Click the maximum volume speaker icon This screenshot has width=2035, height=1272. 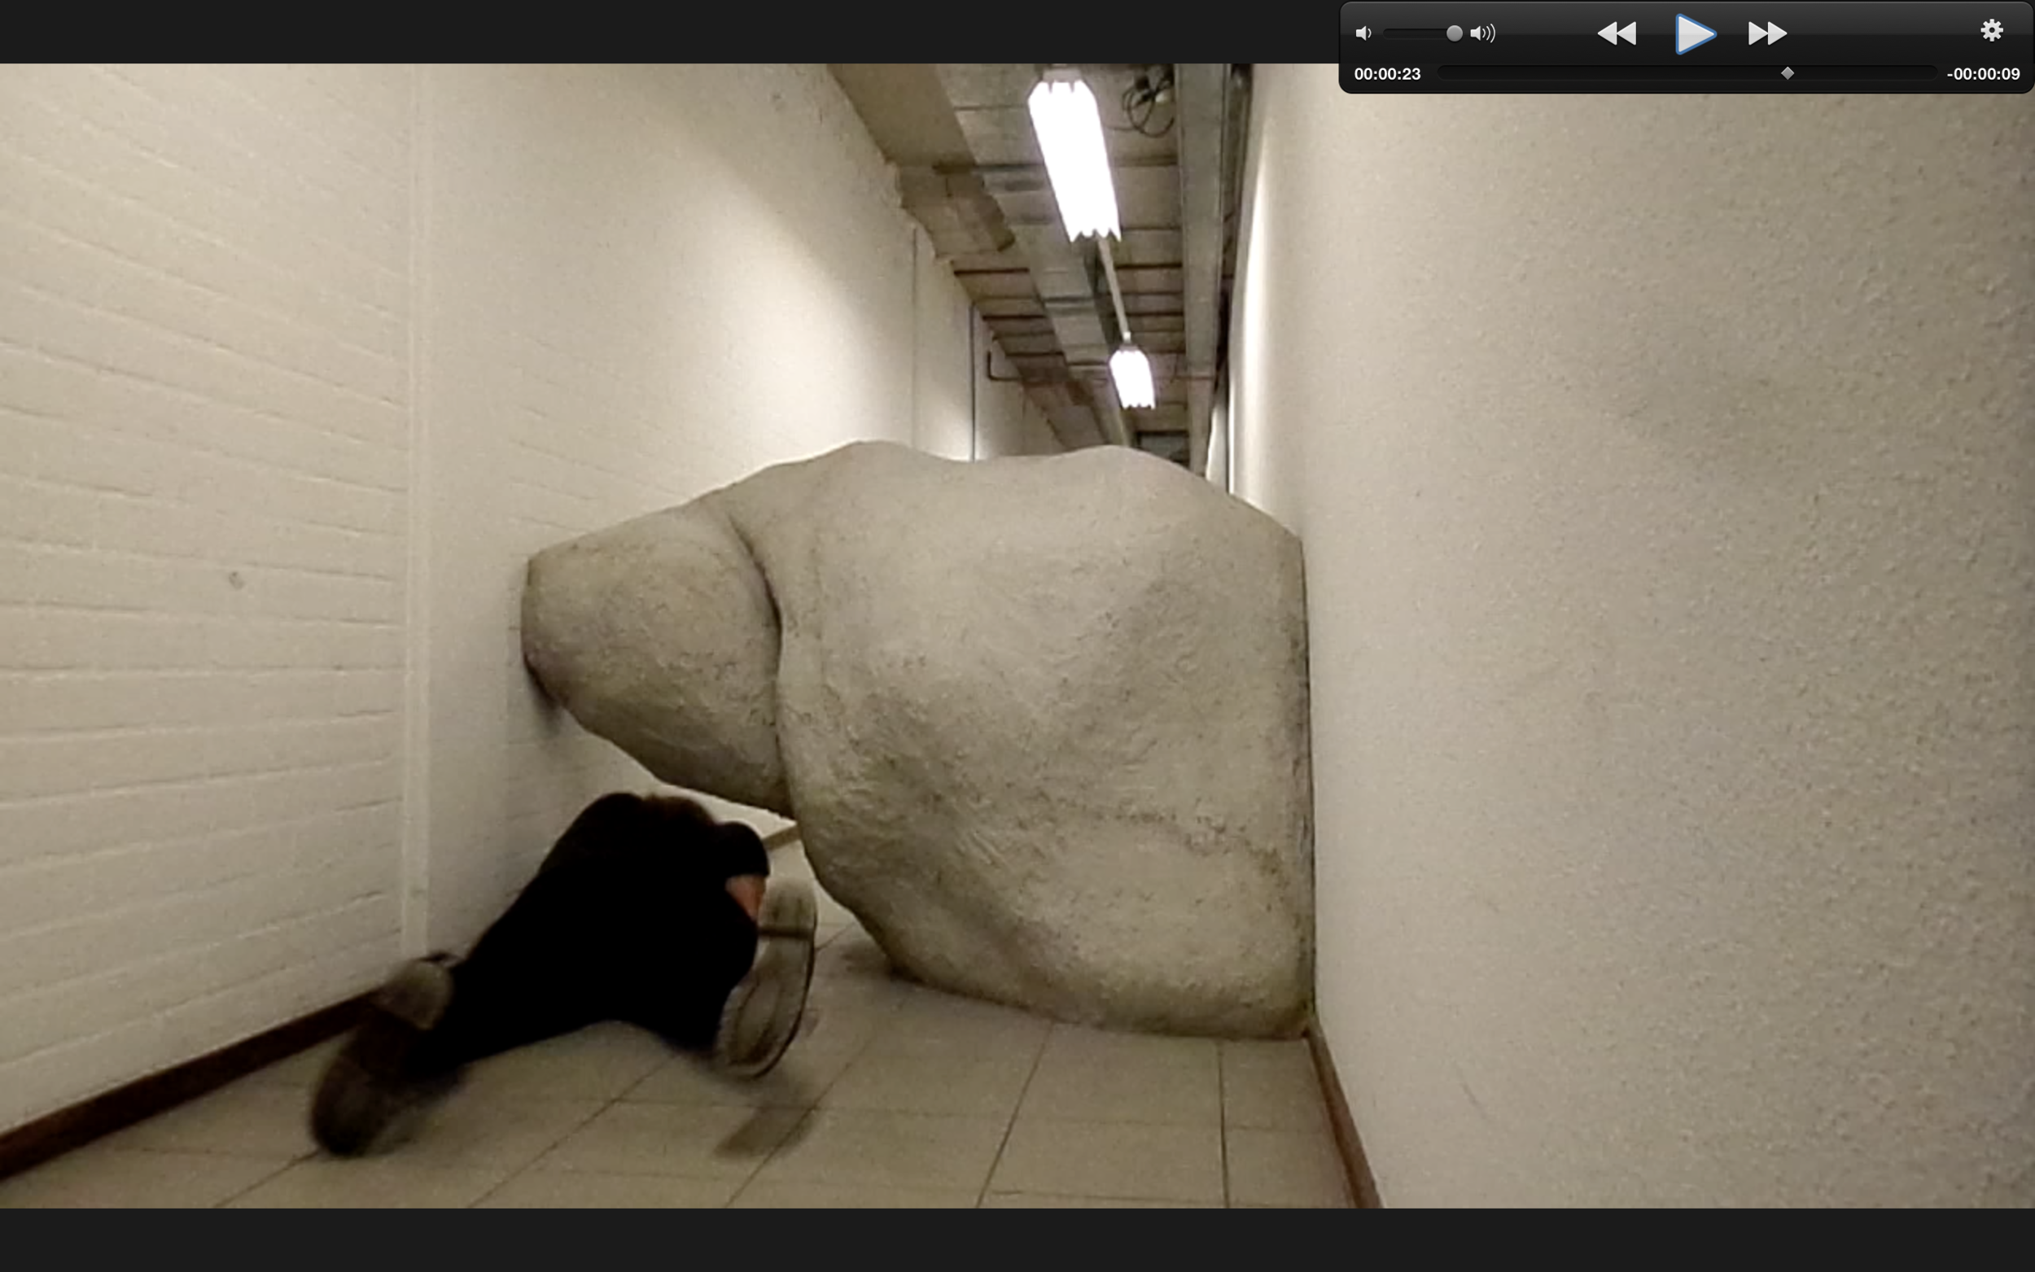pos(1483,33)
